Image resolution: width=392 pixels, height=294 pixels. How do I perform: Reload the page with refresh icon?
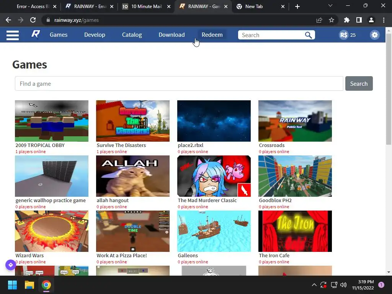click(x=33, y=20)
